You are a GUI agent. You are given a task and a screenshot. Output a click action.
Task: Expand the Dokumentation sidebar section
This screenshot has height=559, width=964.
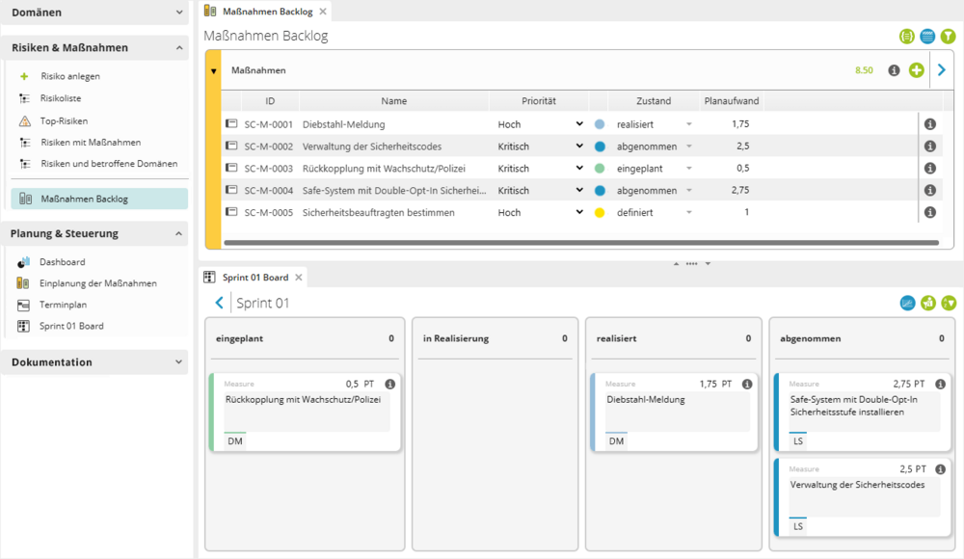(179, 362)
